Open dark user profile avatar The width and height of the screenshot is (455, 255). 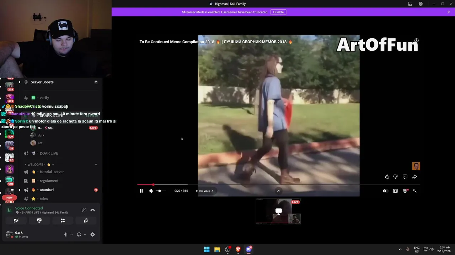(9, 234)
